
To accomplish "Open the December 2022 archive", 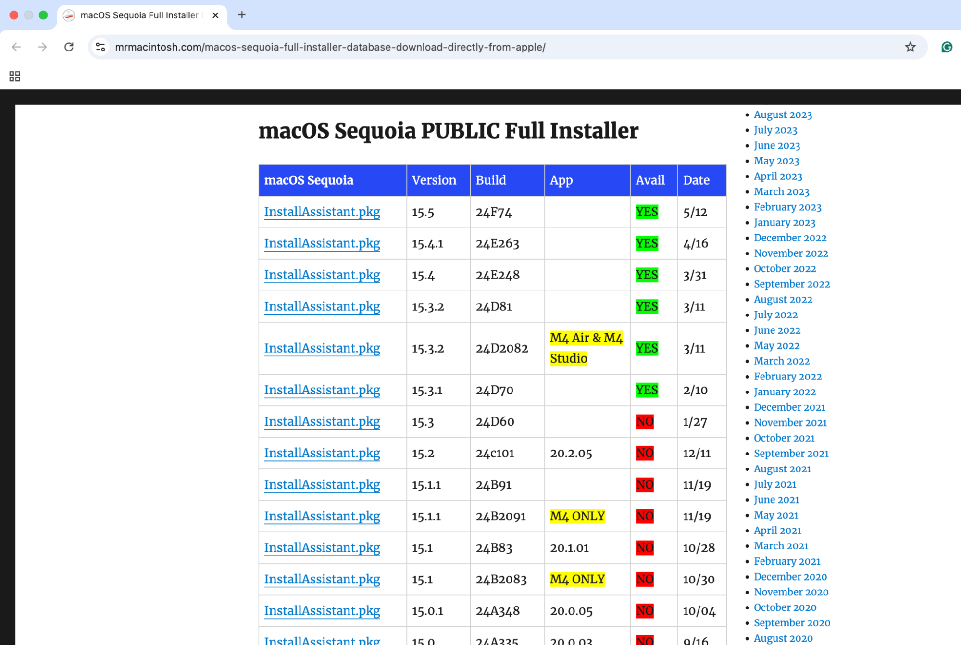I will point(790,238).
